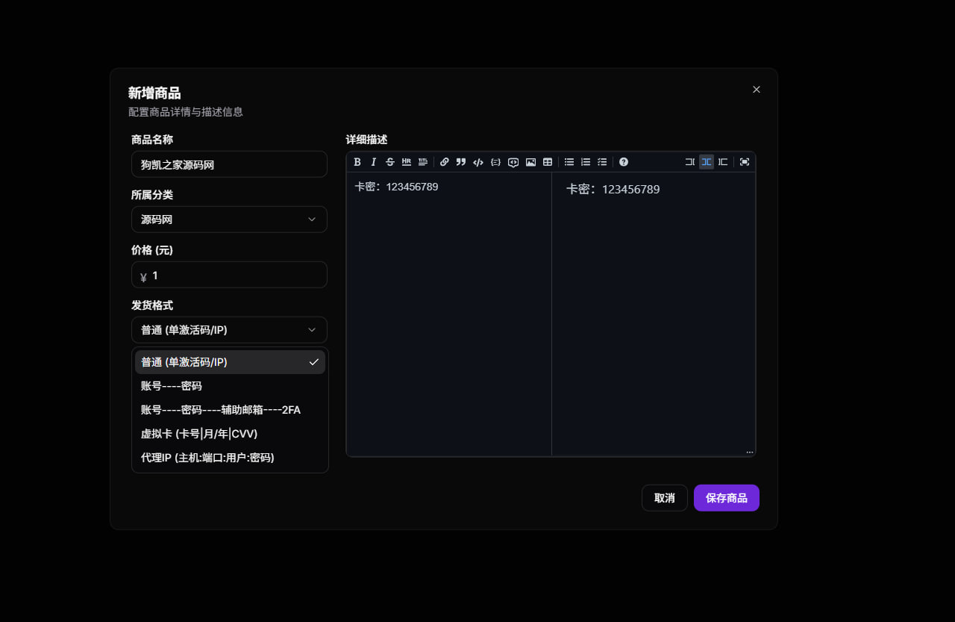
Task: Apply bold formatting in the description editor
Action: click(x=357, y=162)
